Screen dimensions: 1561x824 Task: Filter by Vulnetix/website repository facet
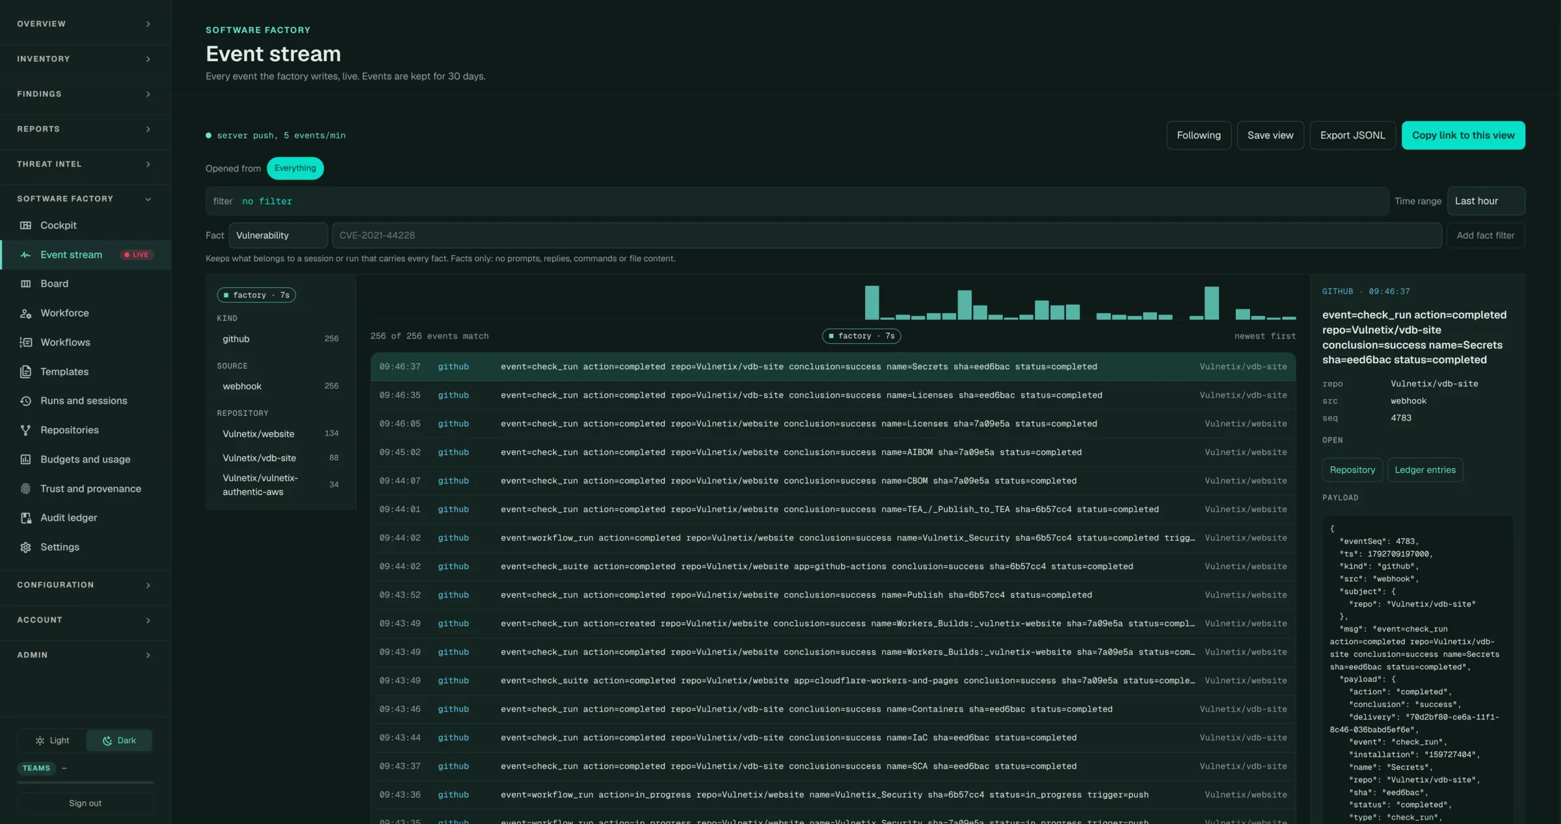(x=280, y=433)
